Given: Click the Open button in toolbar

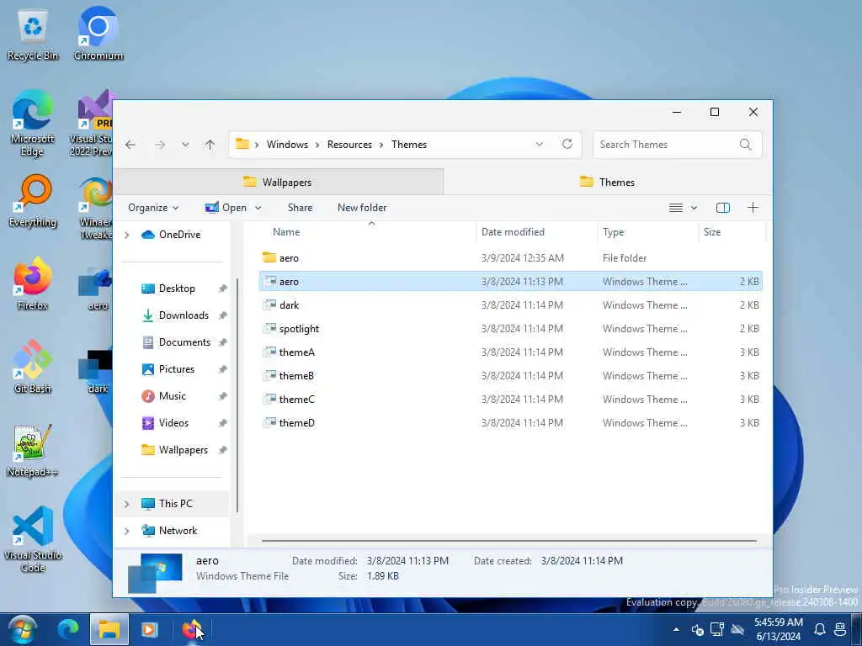Looking at the screenshot, I should tap(226, 208).
